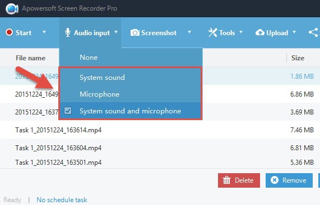Expand the Start dropdown arrow
Screen dimensions: 320x205
pos(44,32)
